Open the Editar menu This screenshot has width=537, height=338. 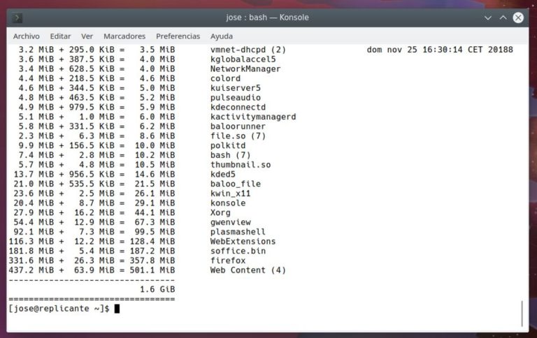(60, 36)
